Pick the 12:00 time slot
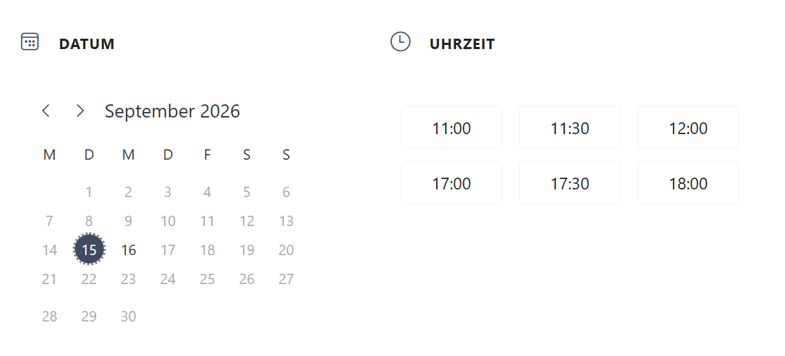 [688, 127]
